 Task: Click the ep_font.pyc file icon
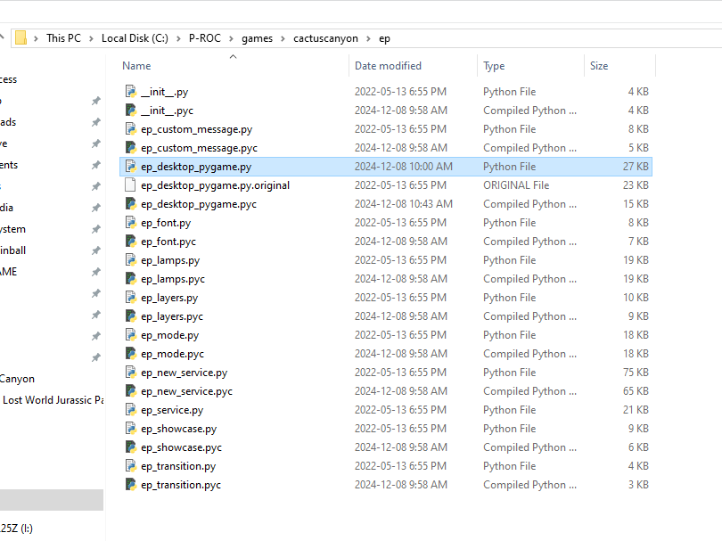[x=131, y=242]
